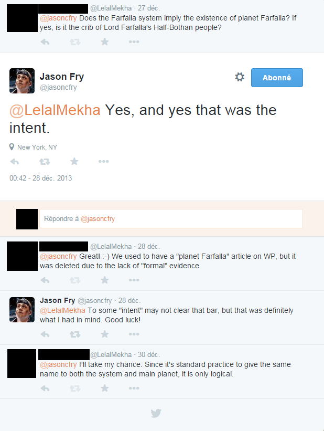Reply to Jason Fry's main tweet
The width and height of the screenshot is (324, 431).
(x=14, y=162)
